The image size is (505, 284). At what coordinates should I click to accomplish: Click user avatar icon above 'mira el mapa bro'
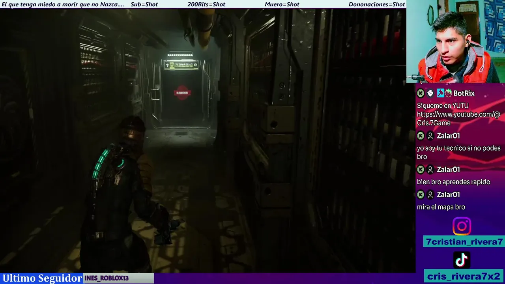430,195
